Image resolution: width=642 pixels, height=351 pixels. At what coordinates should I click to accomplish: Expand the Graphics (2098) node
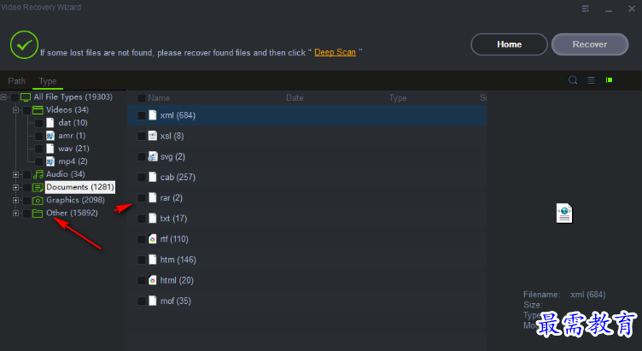[15, 201]
